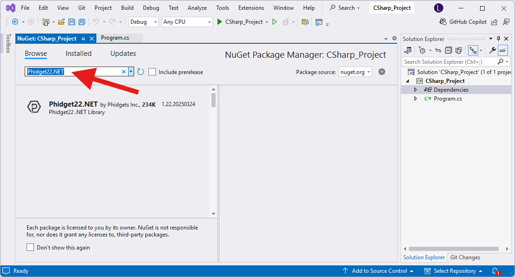
Task: Refresh the NuGet package search results
Action: pos(141,72)
